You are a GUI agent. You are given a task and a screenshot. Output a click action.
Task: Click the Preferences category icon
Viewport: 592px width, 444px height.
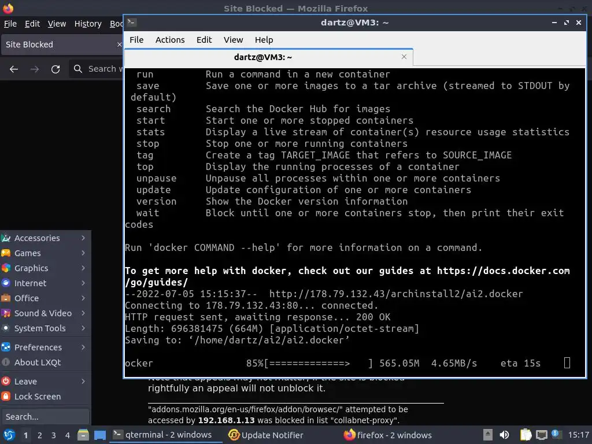pyautogui.click(x=6, y=347)
